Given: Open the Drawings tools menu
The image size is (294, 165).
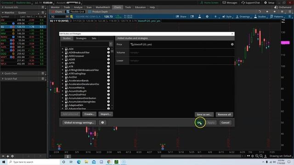Looking at the screenshot, I should coord(243,16).
